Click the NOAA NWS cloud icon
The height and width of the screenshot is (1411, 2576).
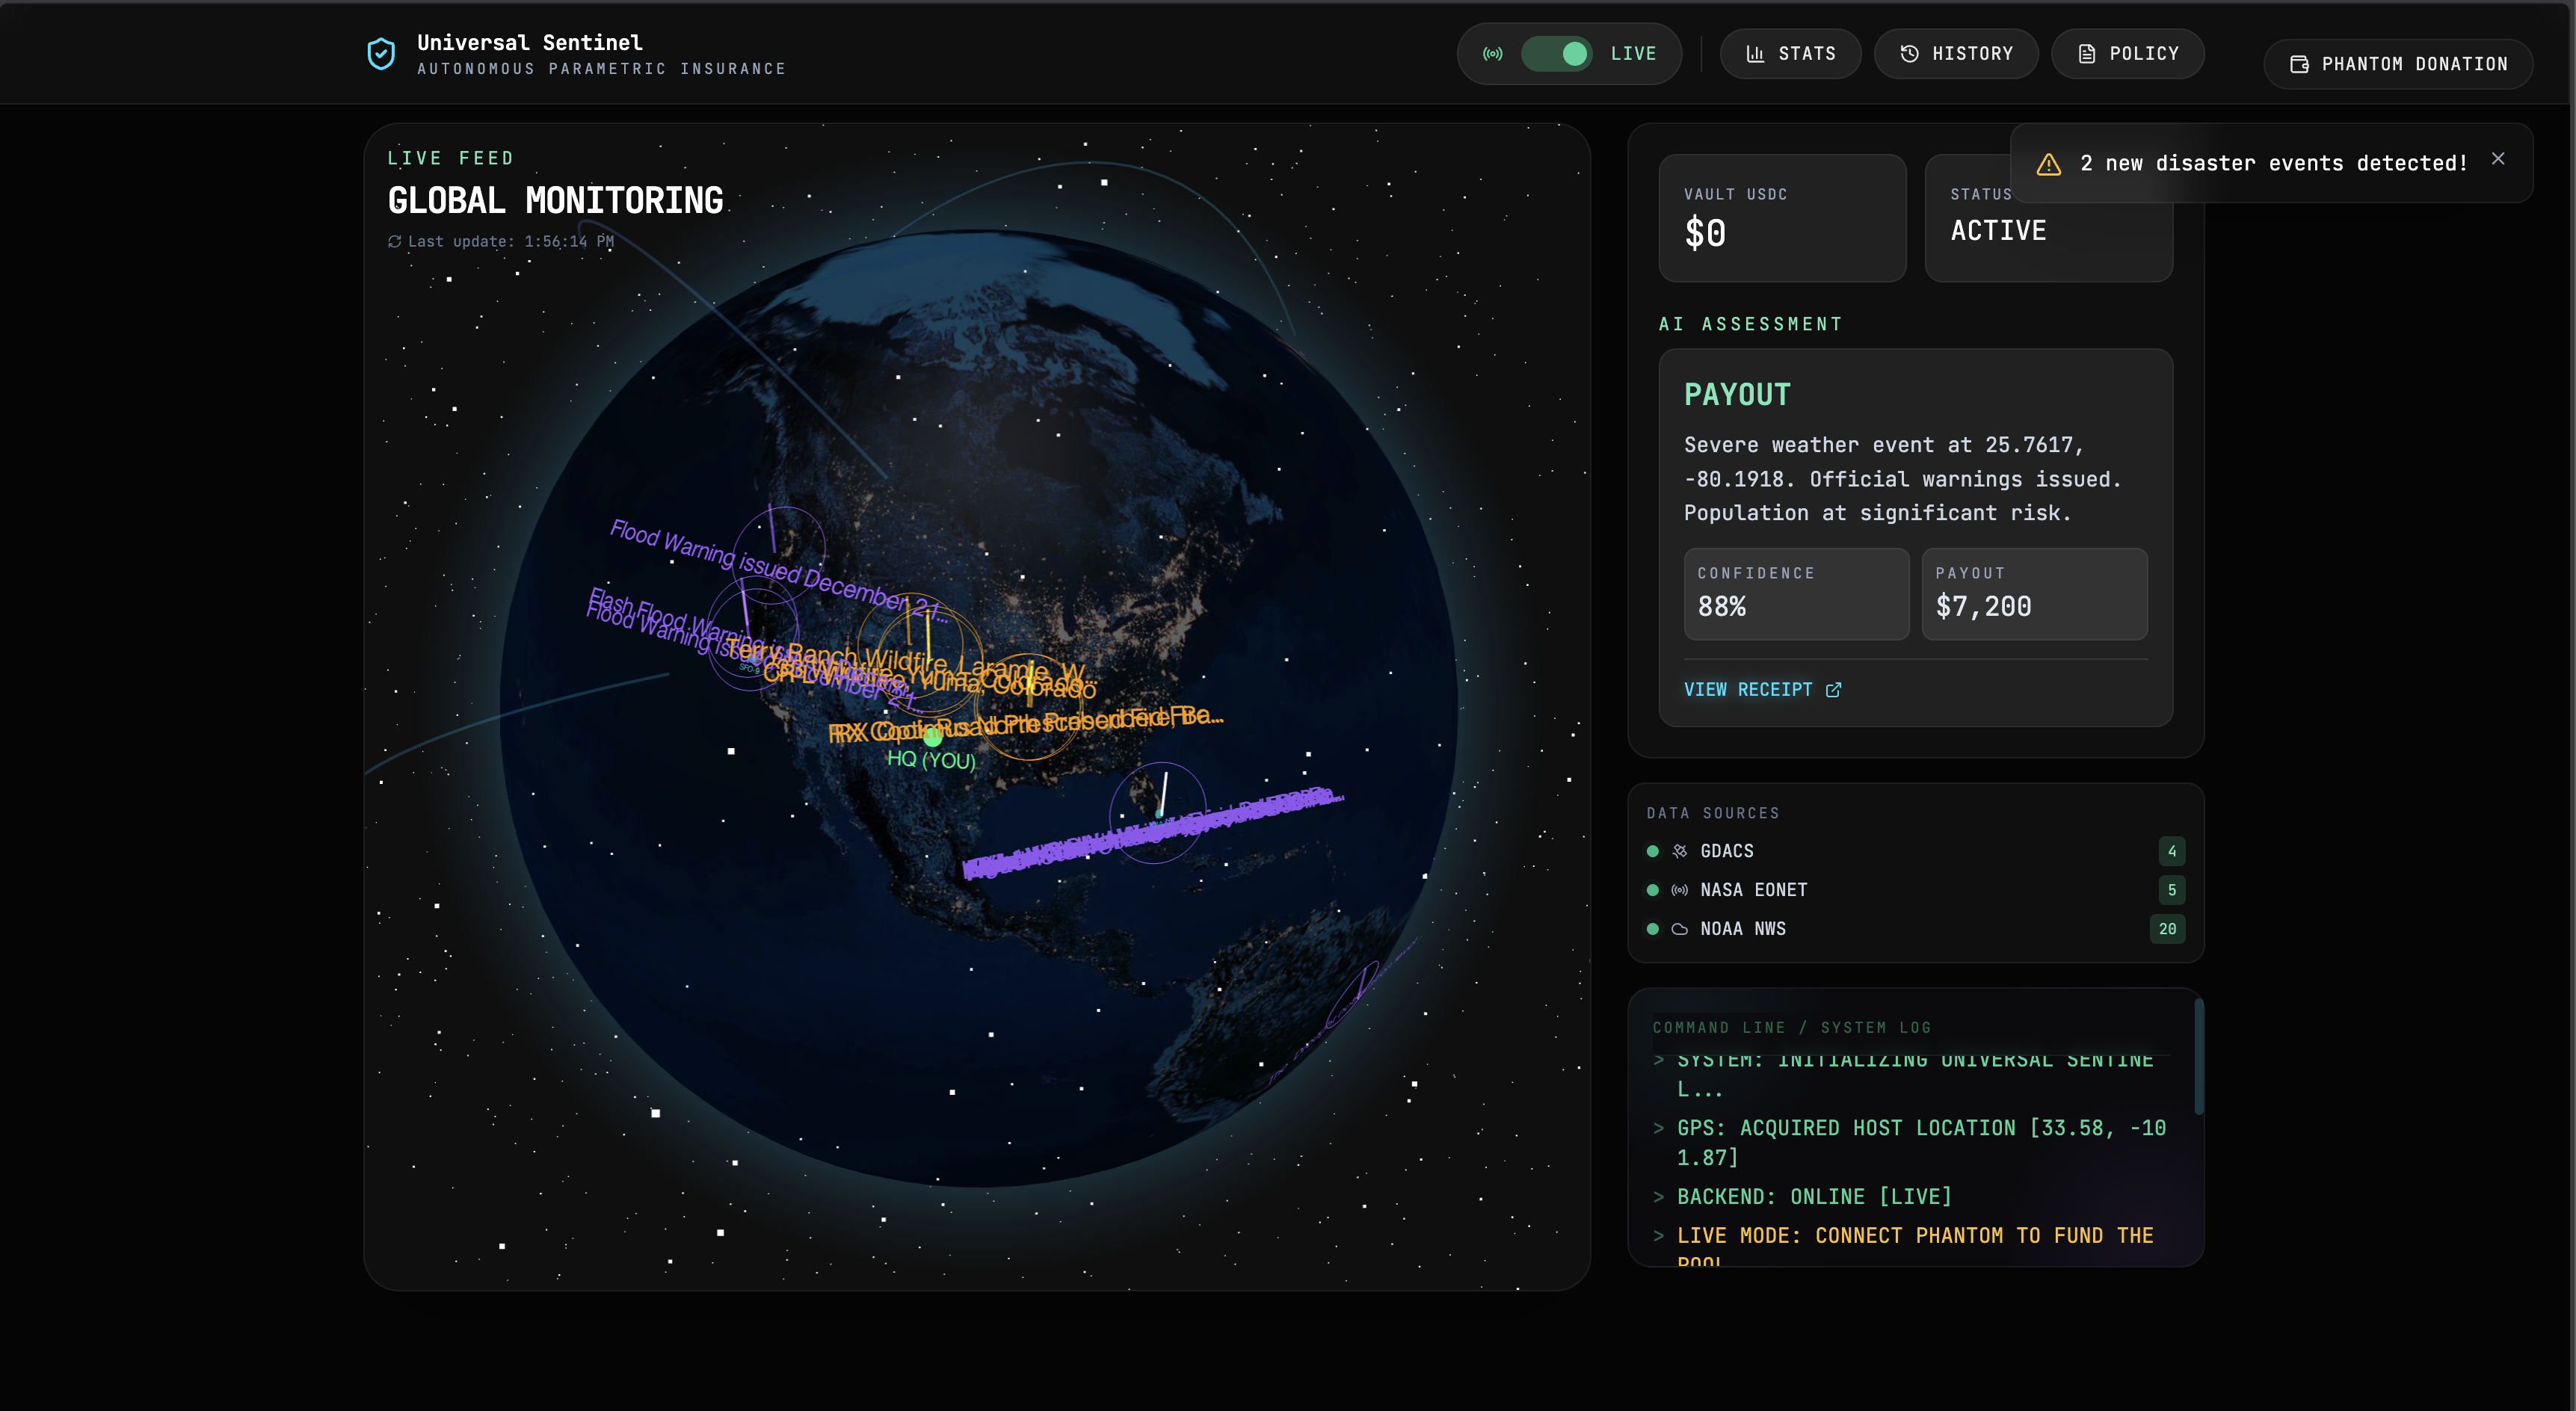click(1680, 929)
